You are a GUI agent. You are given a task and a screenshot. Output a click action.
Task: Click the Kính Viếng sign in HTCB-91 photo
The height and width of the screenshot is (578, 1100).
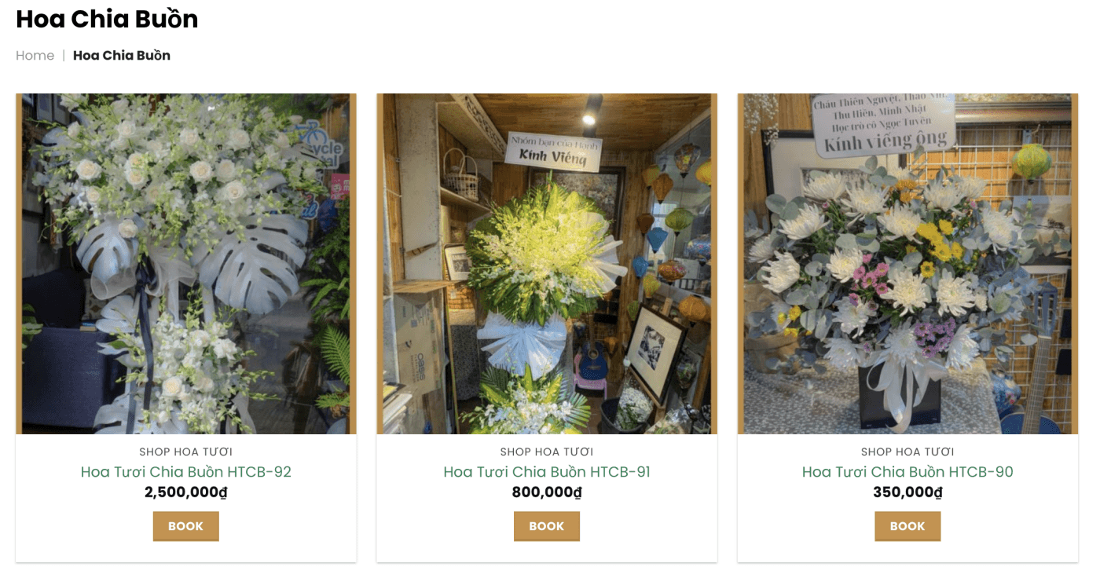coord(554,151)
